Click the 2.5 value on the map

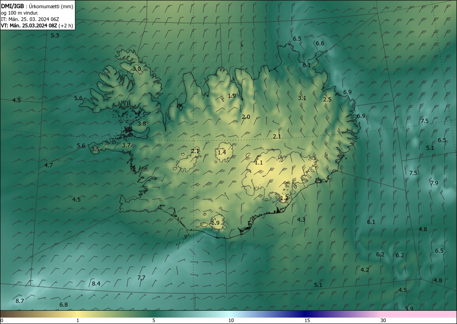click(327, 99)
